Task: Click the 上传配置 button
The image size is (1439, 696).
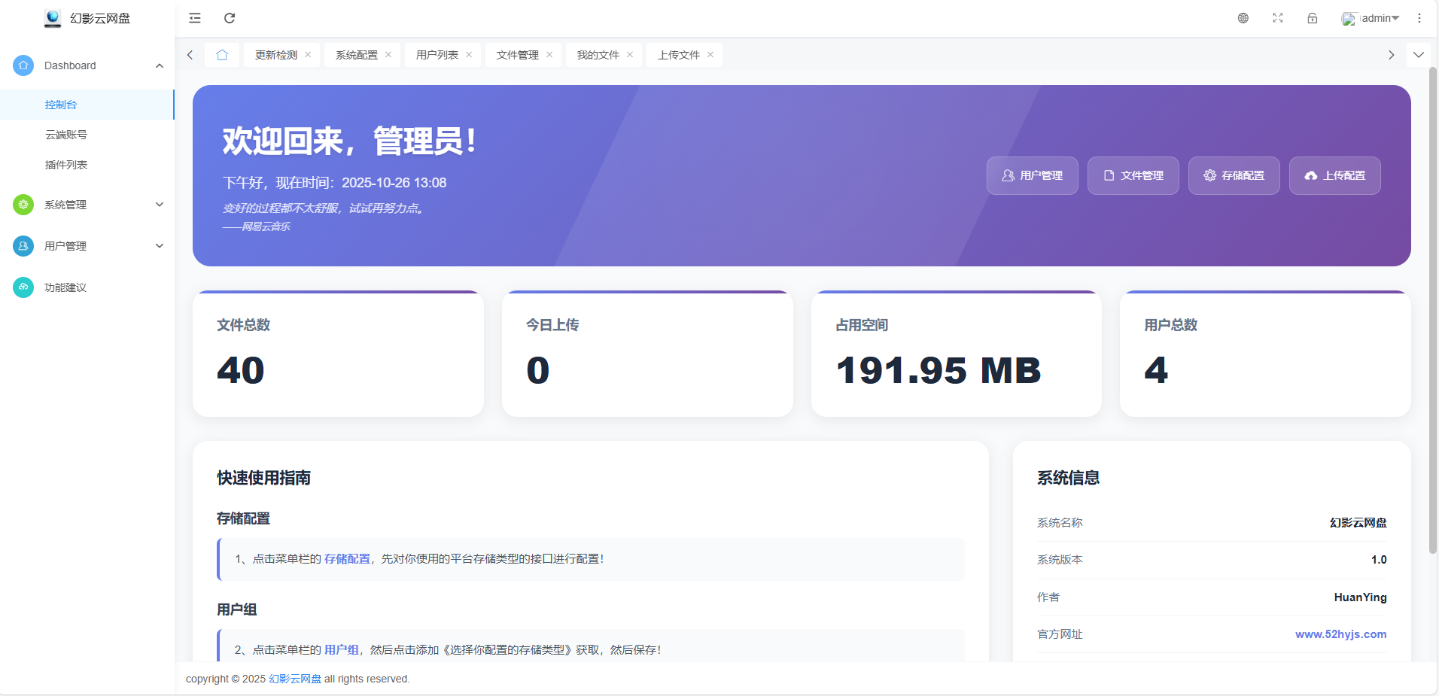Action: click(x=1334, y=175)
